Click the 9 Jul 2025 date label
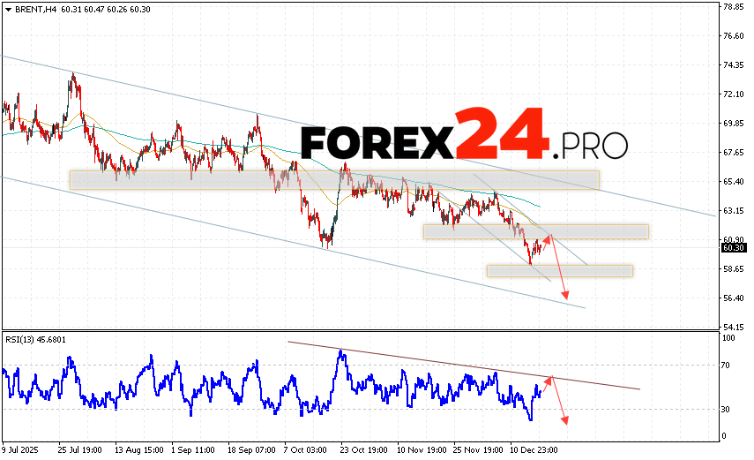This screenshot has height=460, width=754. pos(20,450)
